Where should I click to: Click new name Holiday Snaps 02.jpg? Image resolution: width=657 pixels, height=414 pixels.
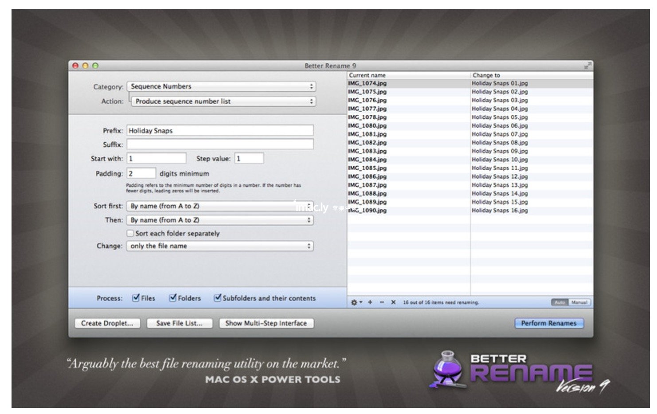[x=500, y=92]
